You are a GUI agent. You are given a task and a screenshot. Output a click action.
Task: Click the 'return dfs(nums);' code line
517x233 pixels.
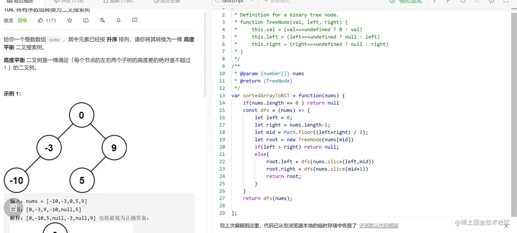tap(268, 198)
